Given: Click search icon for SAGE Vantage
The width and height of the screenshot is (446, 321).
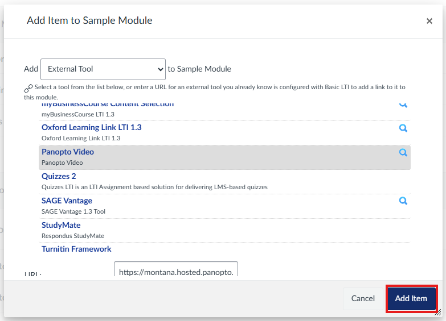Looking at the screenshot, I should coord(403,201).
